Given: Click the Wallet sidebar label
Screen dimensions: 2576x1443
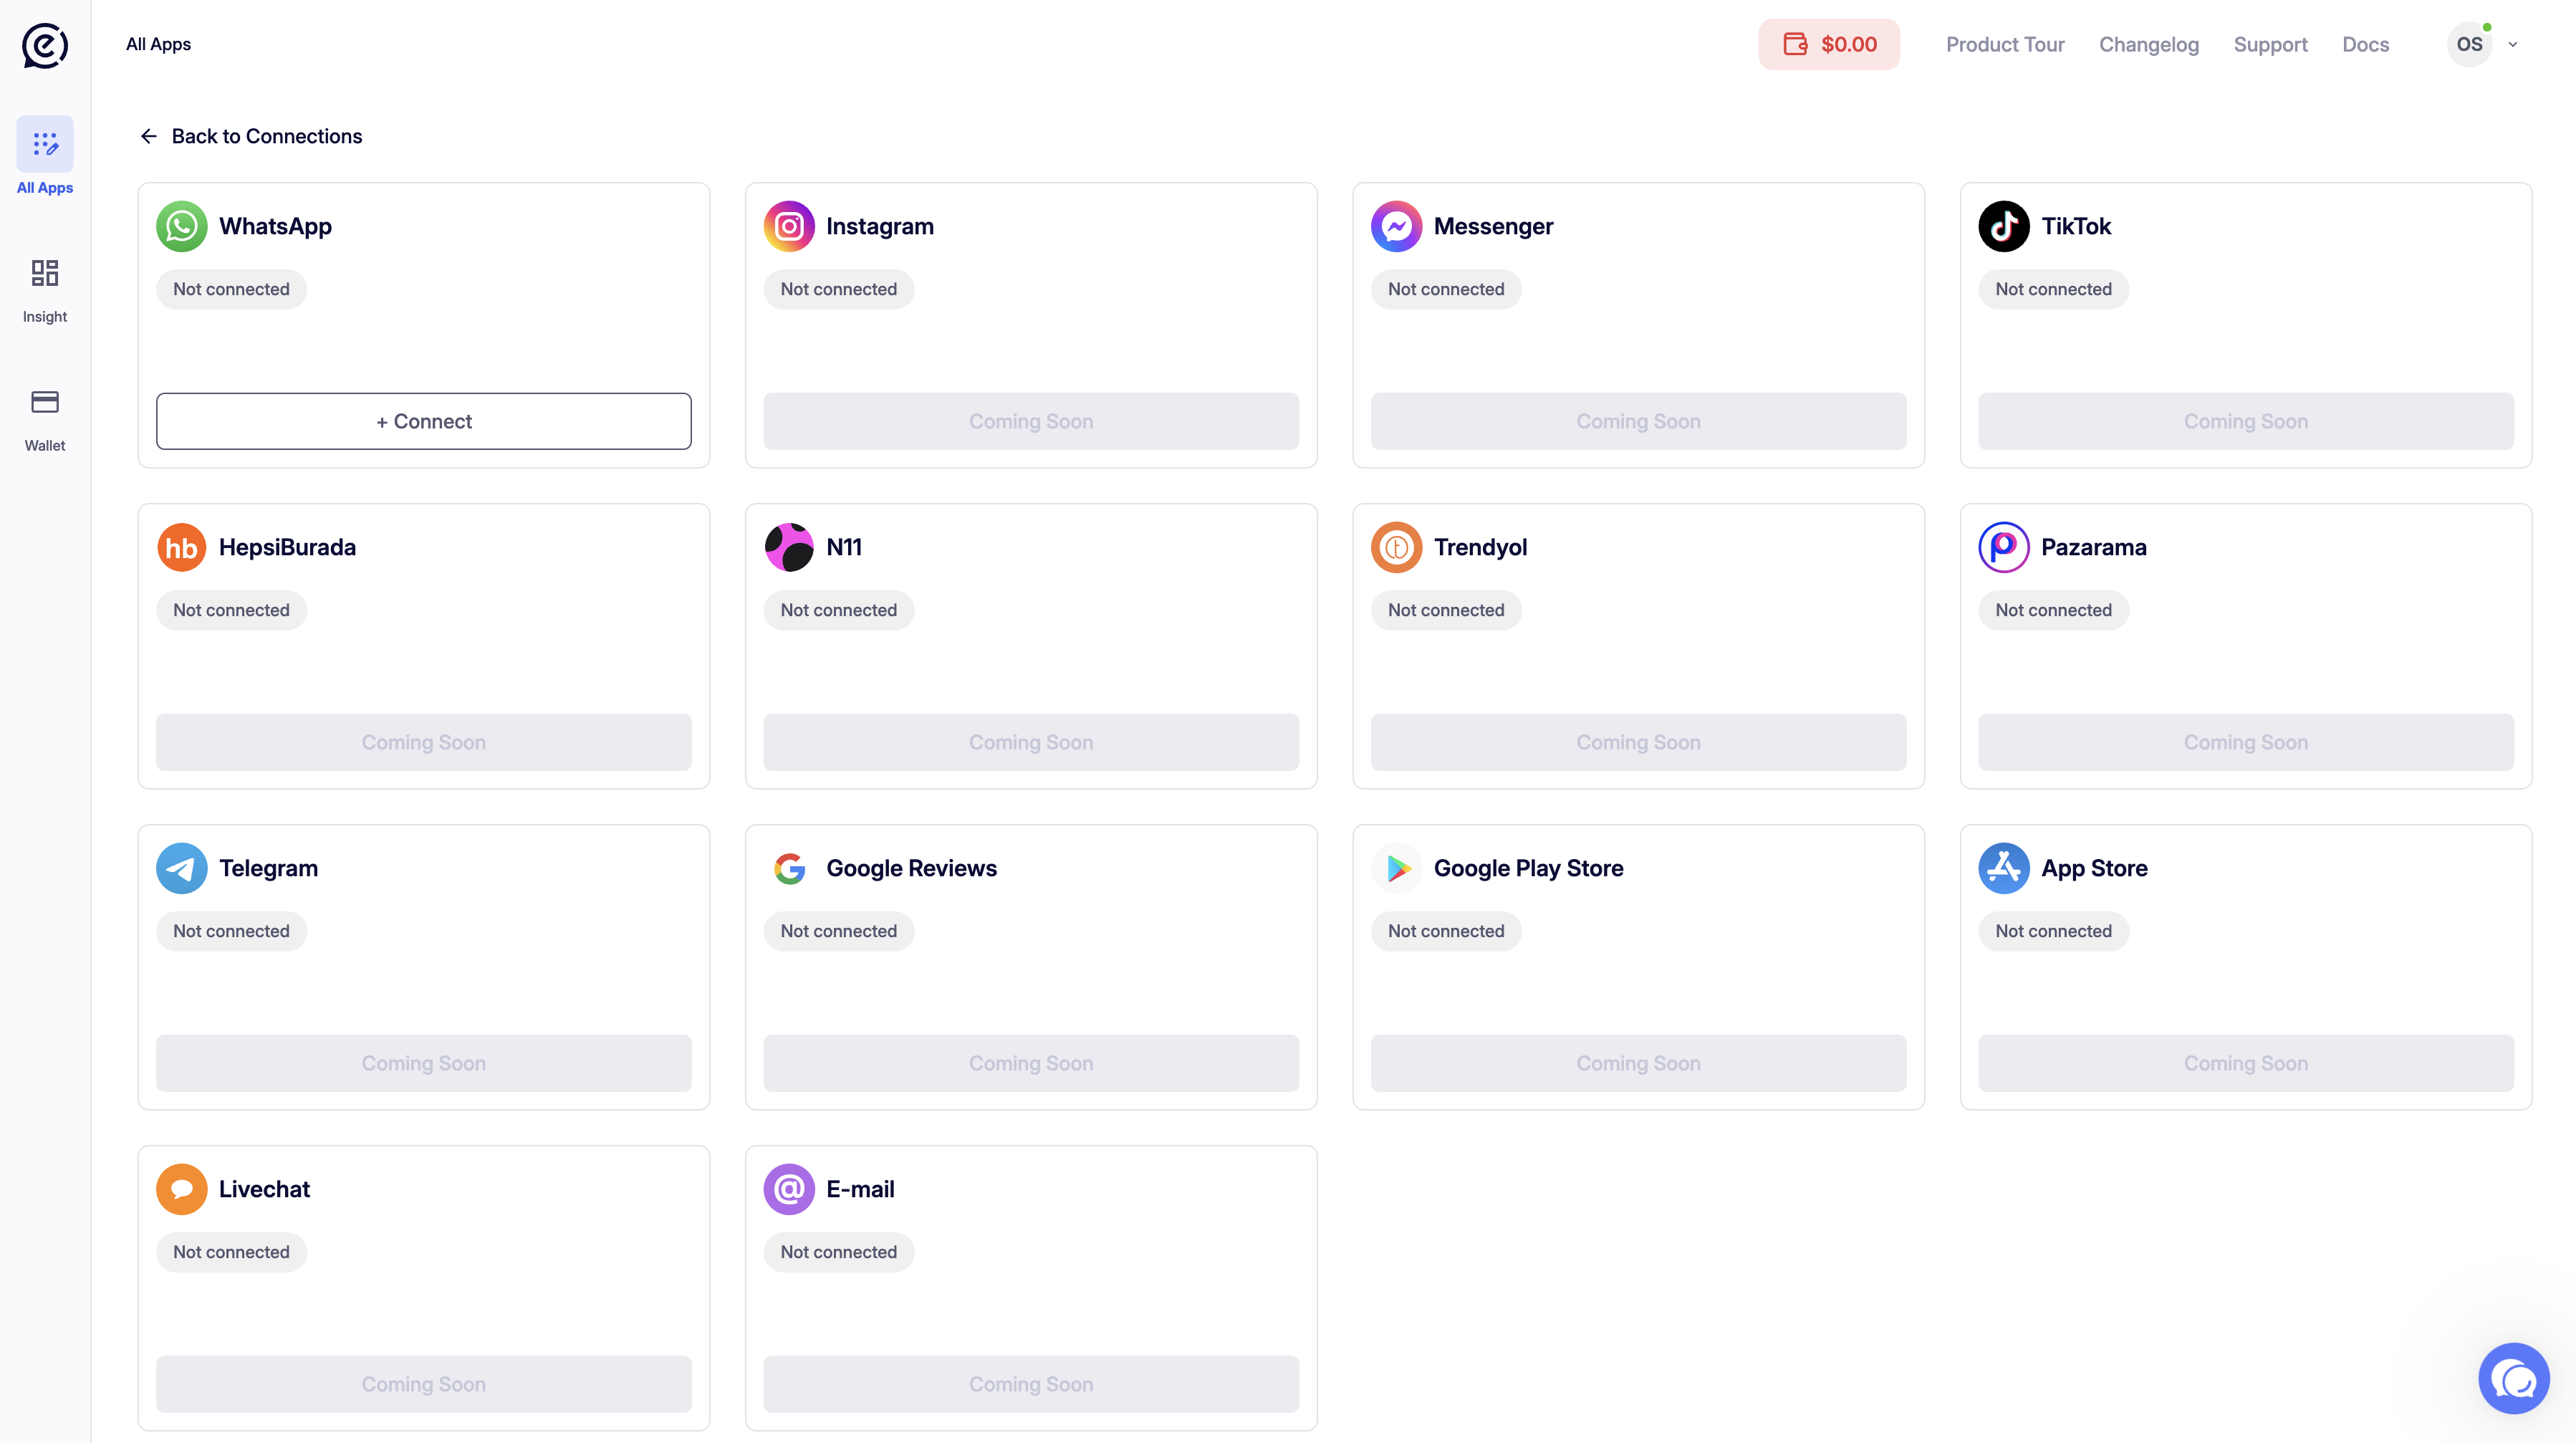Looking at the screenshot, I should click(45, 446).
